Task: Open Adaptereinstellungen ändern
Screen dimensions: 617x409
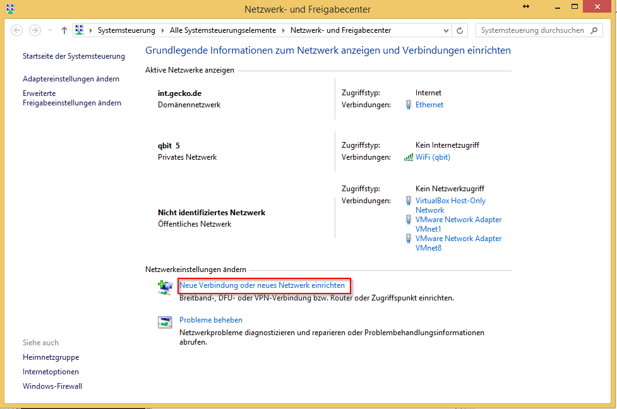Action: [70, 78]
